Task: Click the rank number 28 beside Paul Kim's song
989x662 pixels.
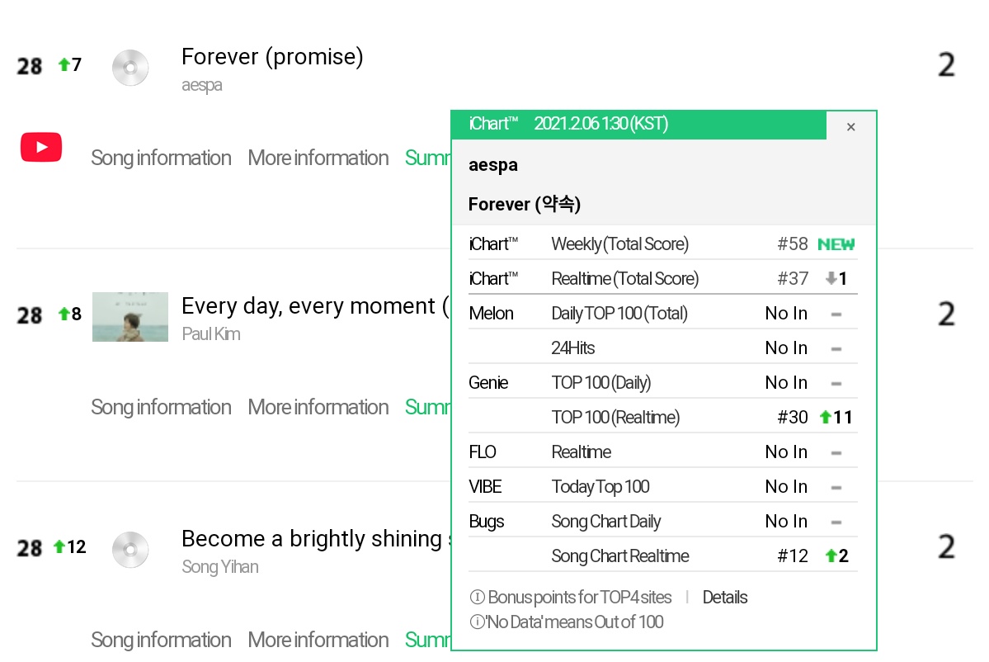Action: pyautogui.click(x=29, y=315)
